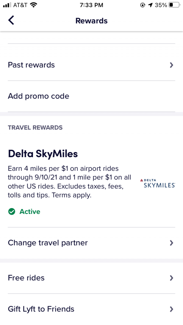Tap the location arrow status icon
The width and height of the screenshot is (183, 325).
click(x=150, y=5)
